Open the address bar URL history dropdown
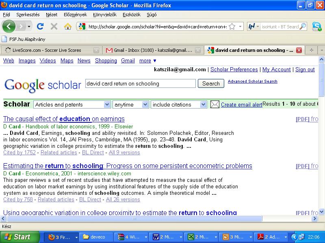This screenshot has width=325, height=243. pyautogui.click(x=240, y=26)
